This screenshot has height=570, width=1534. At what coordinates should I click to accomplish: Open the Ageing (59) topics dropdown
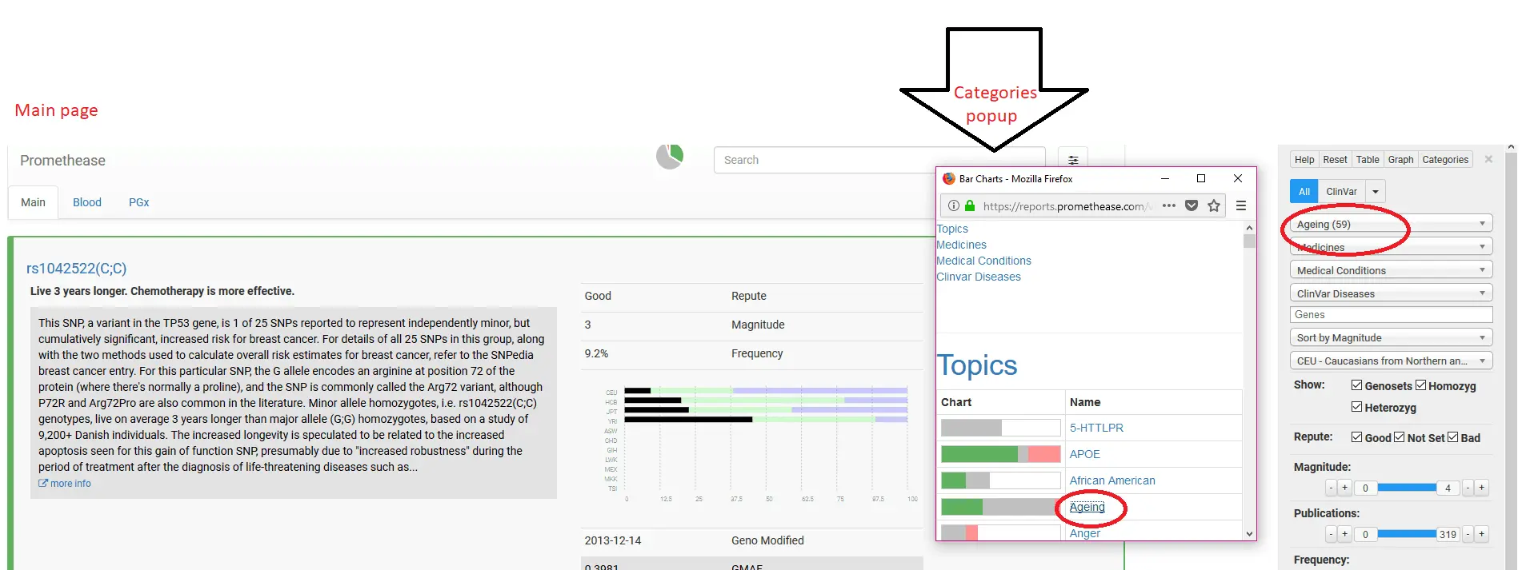[x=1391, y=224]
